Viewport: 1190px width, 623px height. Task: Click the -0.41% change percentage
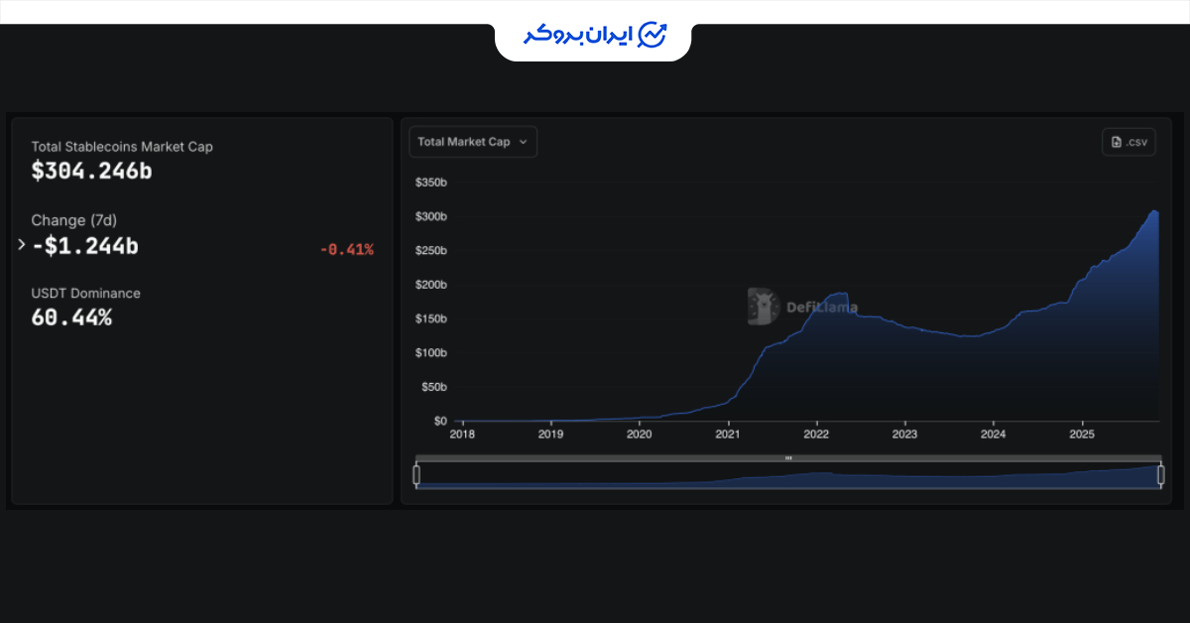(x=347, y=249)
